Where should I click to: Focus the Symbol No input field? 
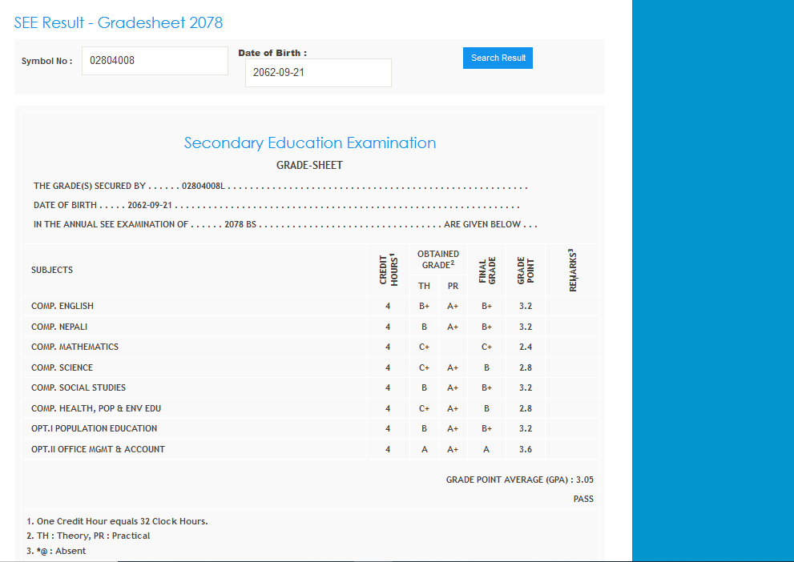coord(155,61)
